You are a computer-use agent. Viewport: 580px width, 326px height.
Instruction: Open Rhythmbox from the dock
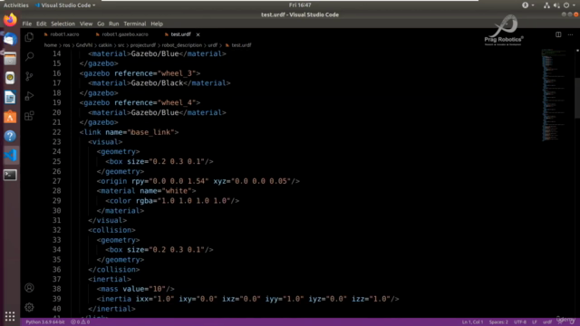[10, 78]
